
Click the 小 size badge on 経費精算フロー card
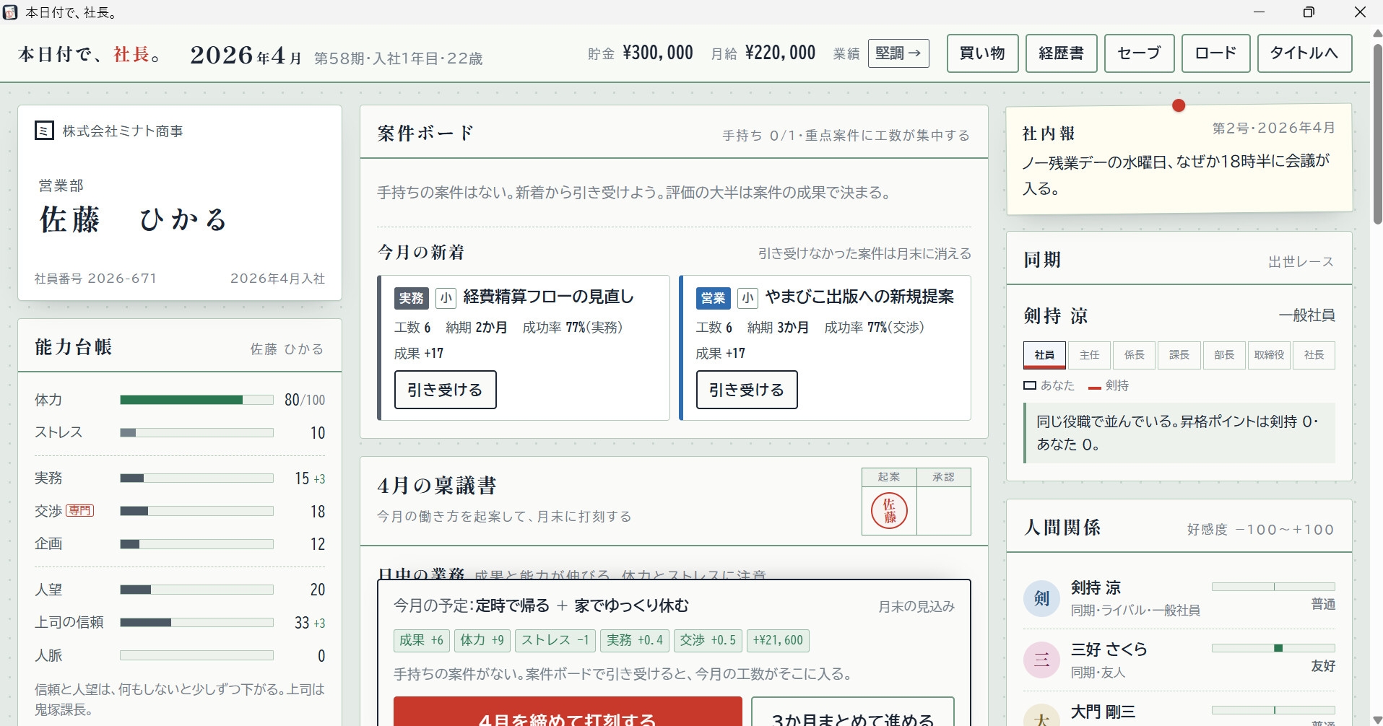point(446,298)
